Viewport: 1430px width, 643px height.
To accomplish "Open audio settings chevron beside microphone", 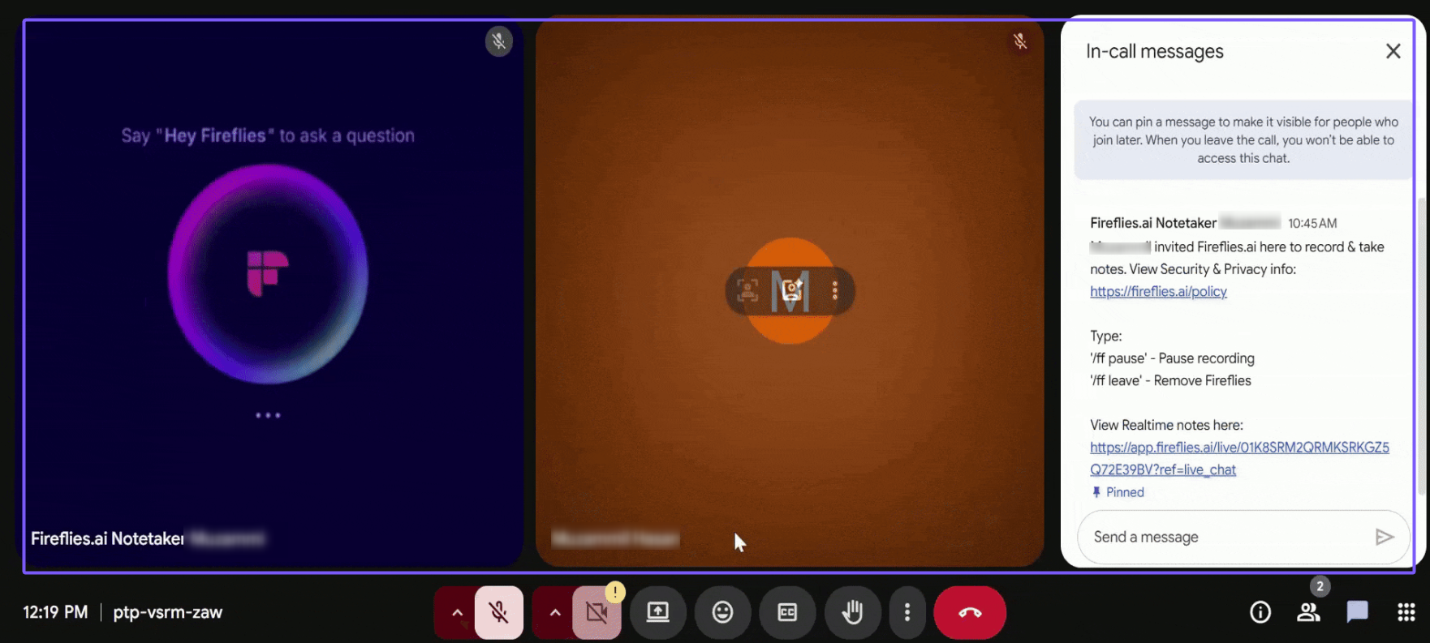I will [457, 613].
